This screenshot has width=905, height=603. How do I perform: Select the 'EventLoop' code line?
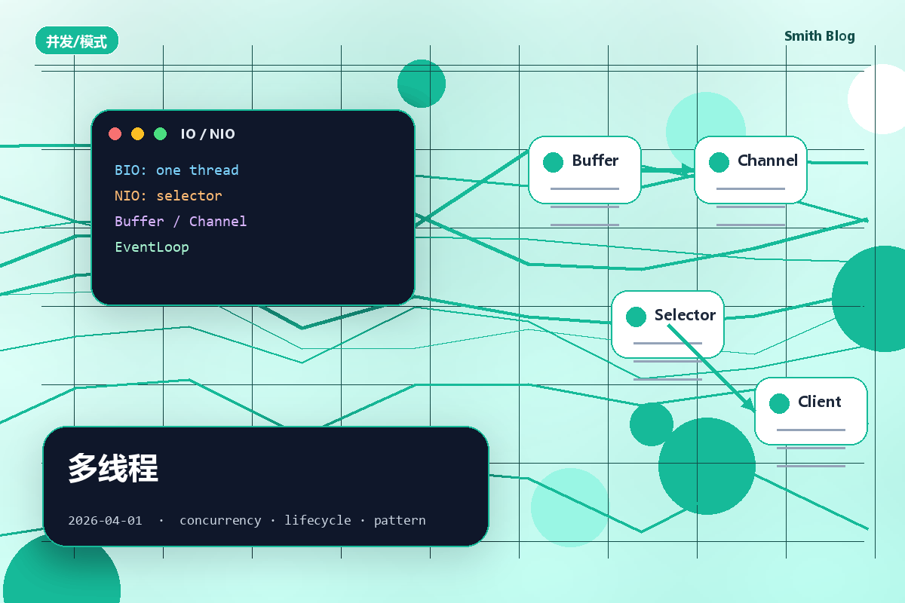152,247
